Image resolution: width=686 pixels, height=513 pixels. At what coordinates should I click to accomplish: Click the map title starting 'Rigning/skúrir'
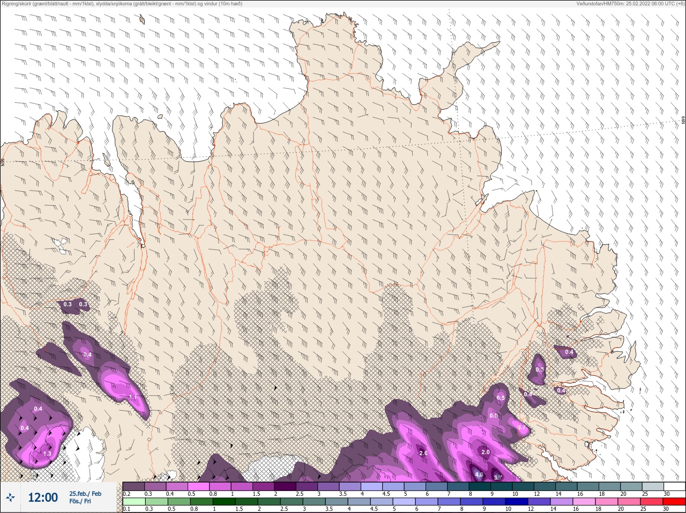122,4
